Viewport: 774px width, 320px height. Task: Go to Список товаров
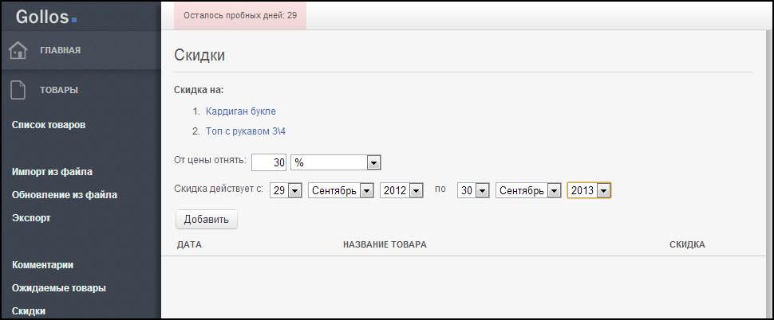(x=49, y=125)
